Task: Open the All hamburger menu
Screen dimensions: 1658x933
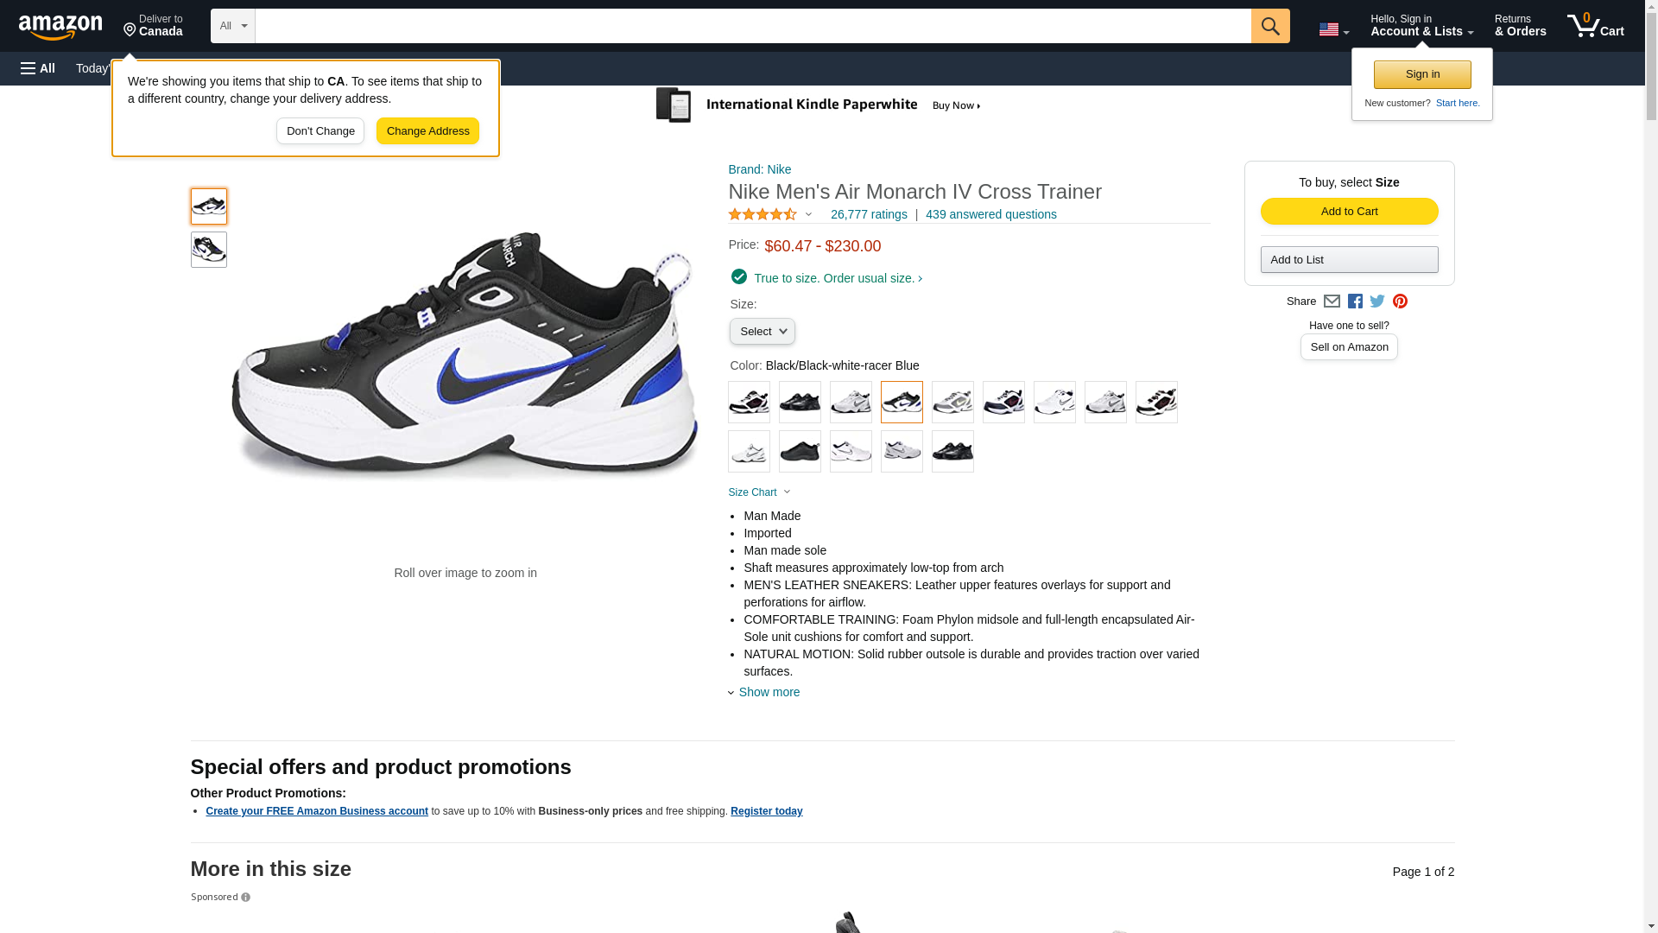Action: click(38, 68)
